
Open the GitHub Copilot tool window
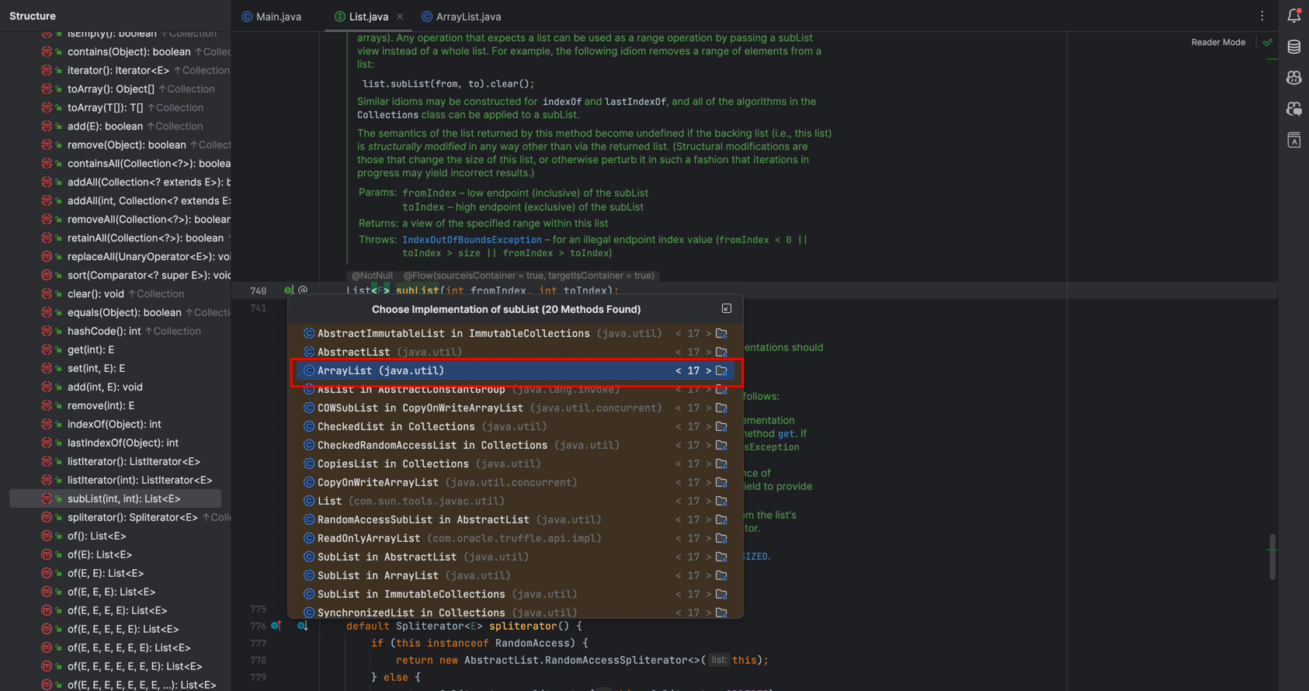pos(1293,78)
